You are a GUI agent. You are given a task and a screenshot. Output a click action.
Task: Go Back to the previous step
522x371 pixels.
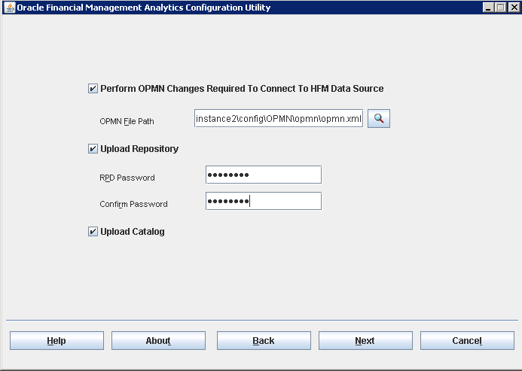[x=264, y=340]
